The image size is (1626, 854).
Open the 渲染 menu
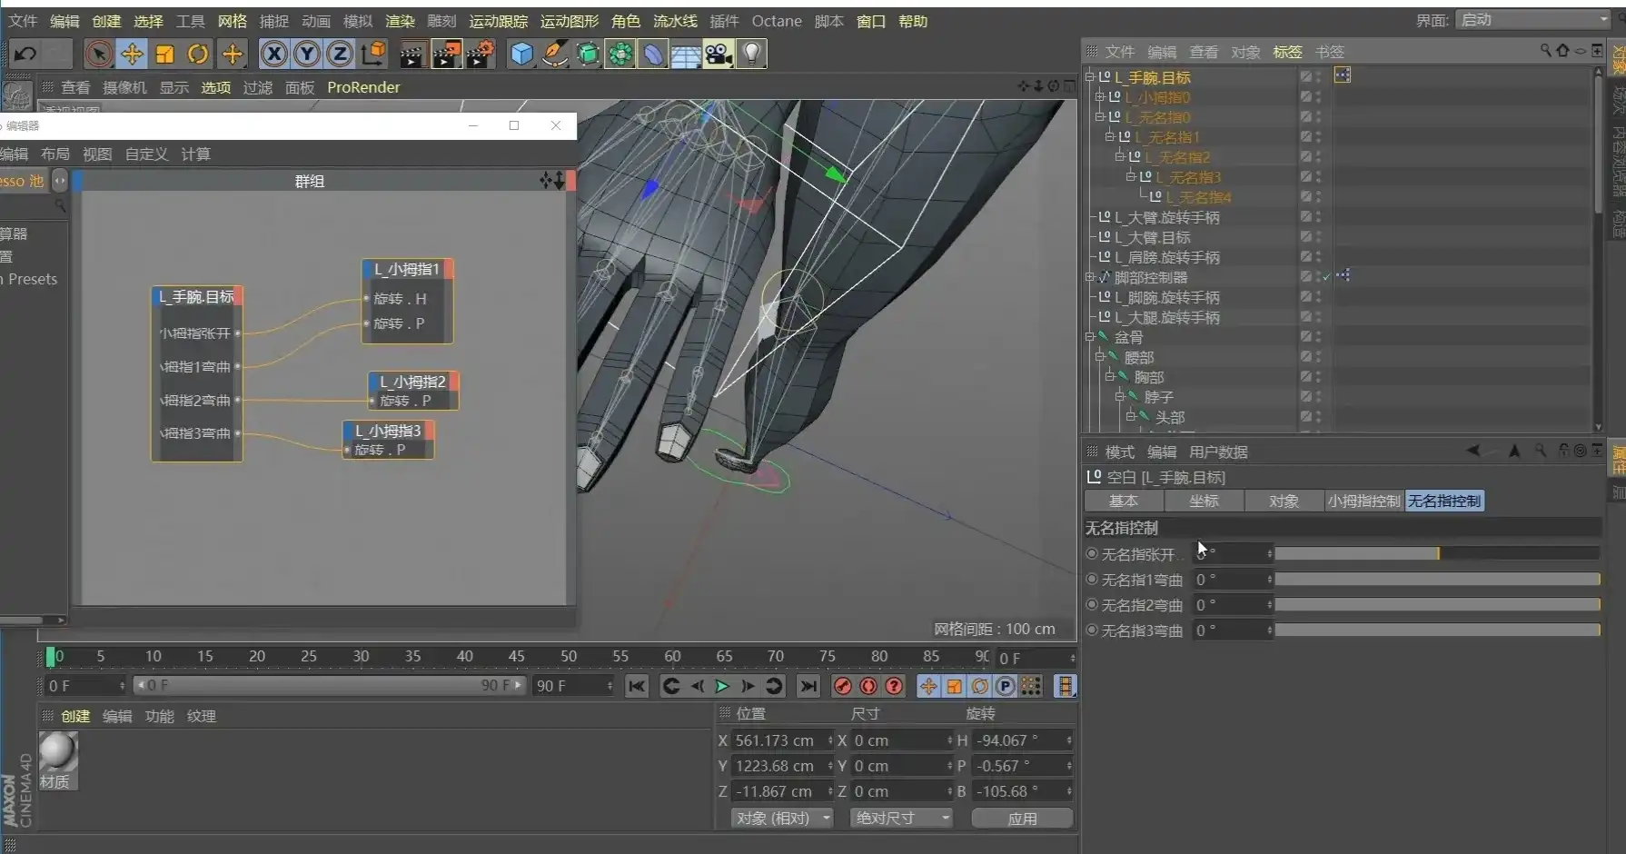tap(399, 21)
